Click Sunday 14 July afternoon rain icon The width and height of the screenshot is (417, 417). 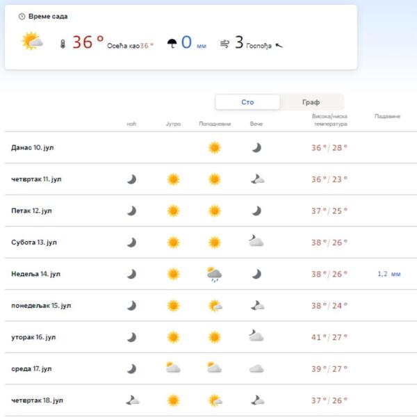pyautogui.click(x=214, y=275)
